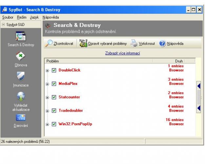This screenshot has width=205, height=164.
Task: Open the Imunizace shield icon
Action: (21, 76)
